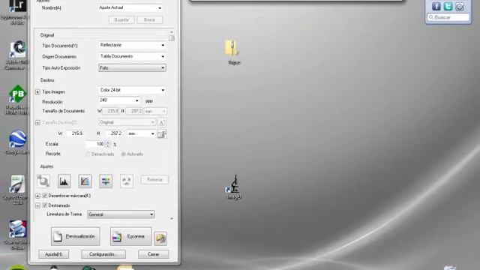Open the Tipo Auto Exposición dropdown

[132, 68]
